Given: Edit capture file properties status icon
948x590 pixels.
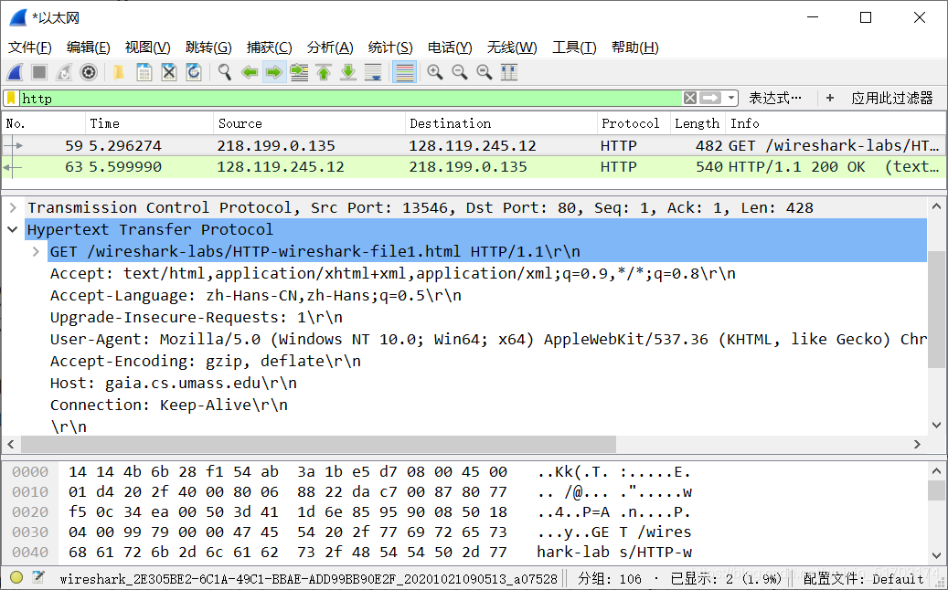Looking at the screenshot, I should pos(38,577).
